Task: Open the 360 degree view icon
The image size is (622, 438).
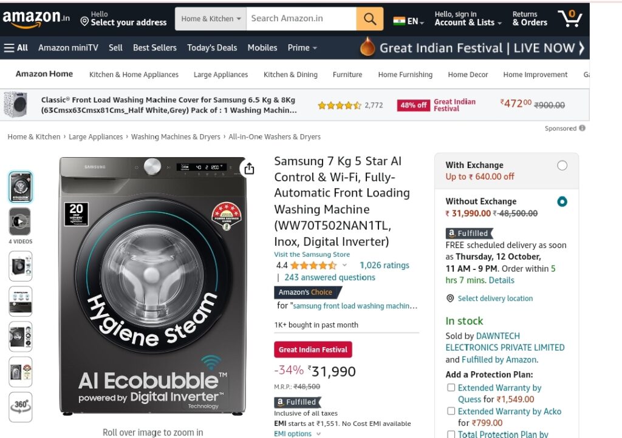Action: tap(21, 406)
